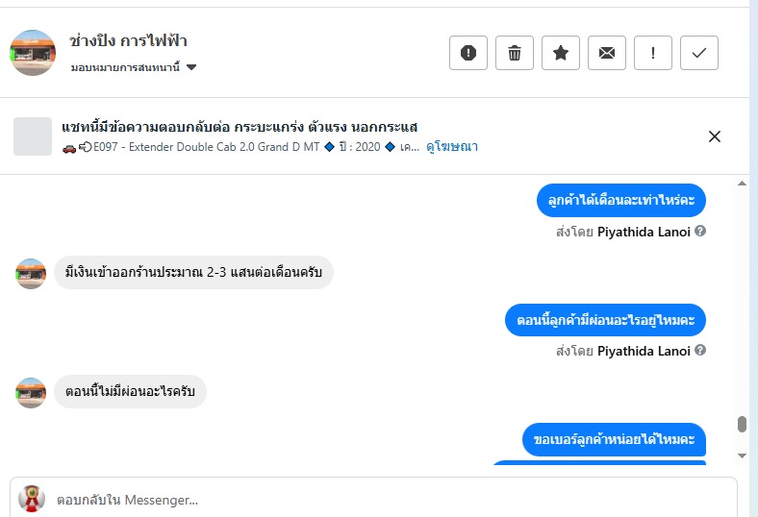
Task: Mark conversation done with checkmark icon
Action: pyautogui.click(x=699, y=53)
